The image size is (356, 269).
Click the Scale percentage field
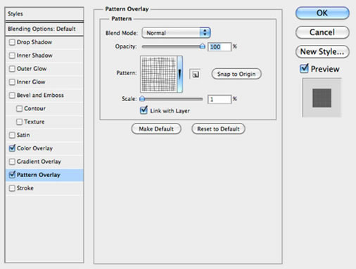220,99
